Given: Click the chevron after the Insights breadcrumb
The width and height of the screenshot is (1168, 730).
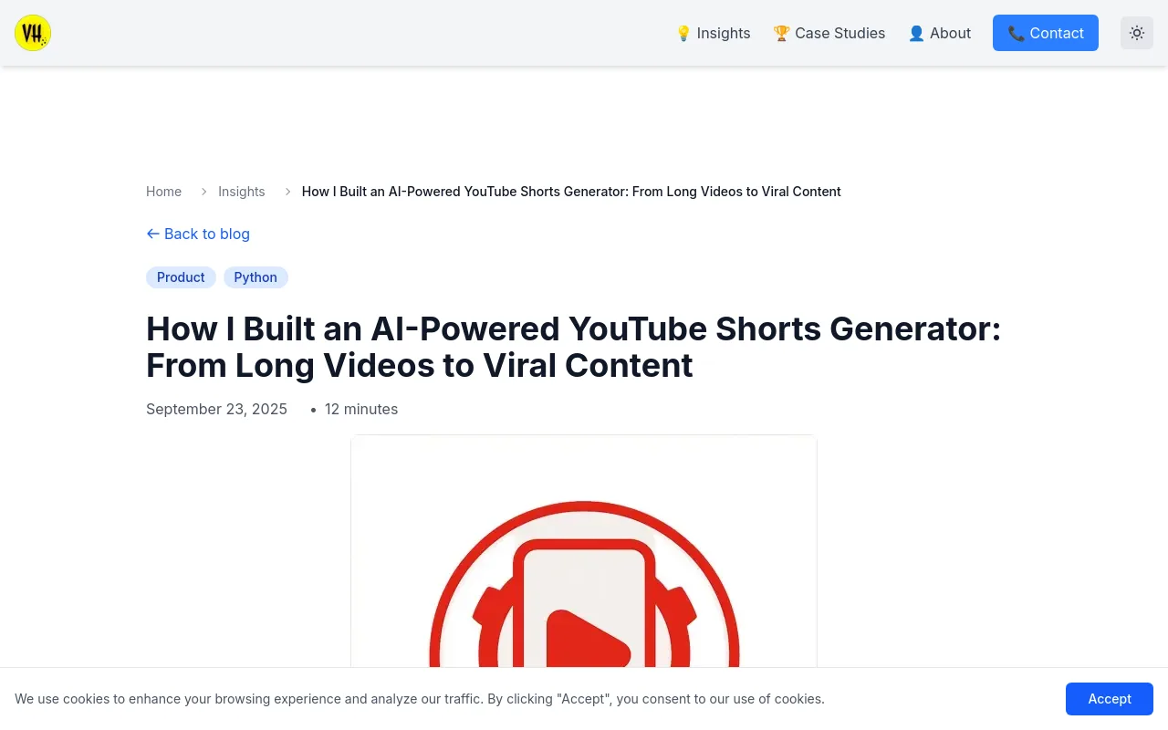Looking at the screenshot, I should tap(287, 192).
